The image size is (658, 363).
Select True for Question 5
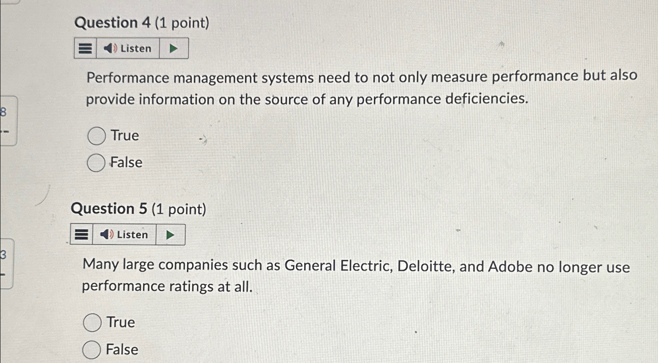coord(92,323)
